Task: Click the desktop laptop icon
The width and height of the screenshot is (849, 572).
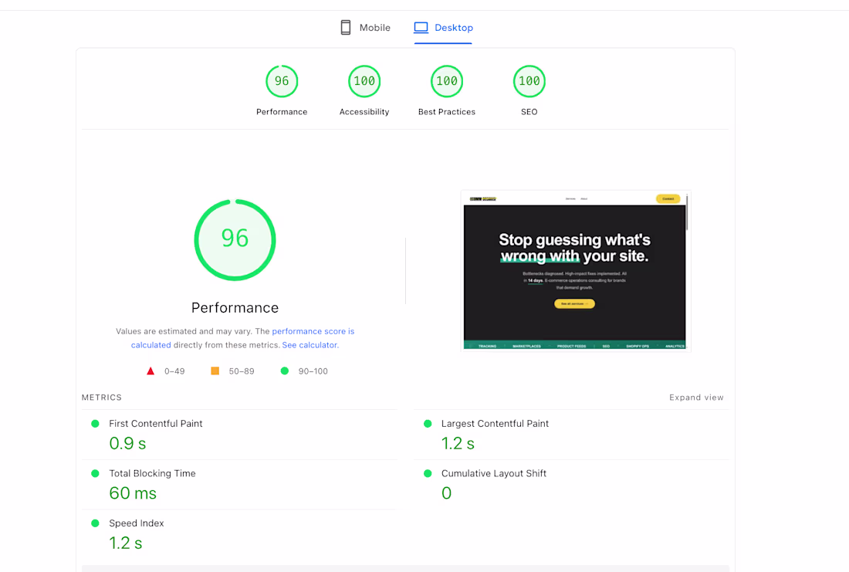Action: (x=421, y=28)
